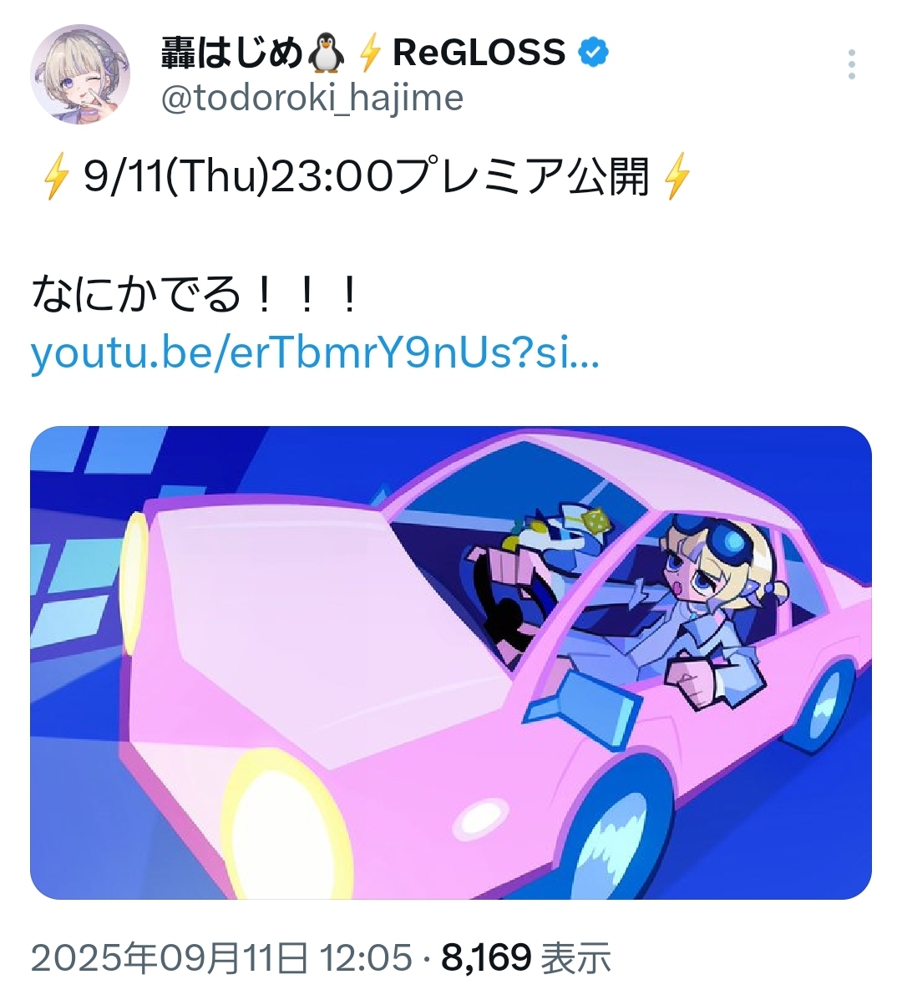The width and height of the screenshot is (902, 1005).
Task: Open the youtu.be/erTbmrY9nUs video link
Action: click(x=315, y=353)
